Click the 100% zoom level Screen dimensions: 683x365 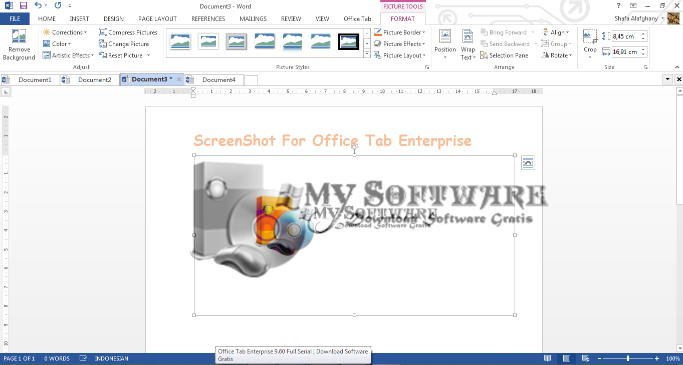[x=673, y=358]
